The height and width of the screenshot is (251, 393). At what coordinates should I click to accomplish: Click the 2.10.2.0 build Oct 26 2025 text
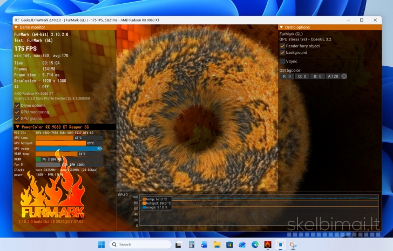(51, 221)
